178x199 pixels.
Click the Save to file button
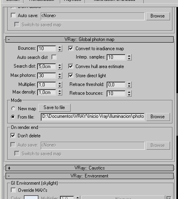[x=54, y=107]
